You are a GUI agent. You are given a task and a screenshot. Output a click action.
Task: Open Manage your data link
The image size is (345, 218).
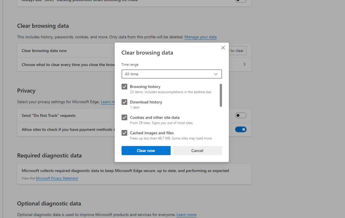[200, 37]
